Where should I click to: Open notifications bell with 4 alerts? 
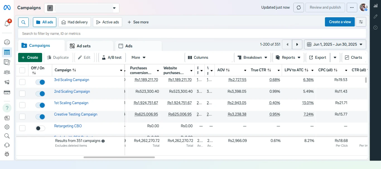pos(7,24)
